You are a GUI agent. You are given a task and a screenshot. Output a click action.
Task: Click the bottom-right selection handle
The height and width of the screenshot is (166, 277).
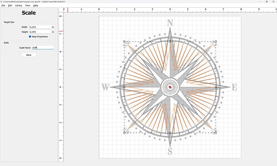tap(216, 132)
